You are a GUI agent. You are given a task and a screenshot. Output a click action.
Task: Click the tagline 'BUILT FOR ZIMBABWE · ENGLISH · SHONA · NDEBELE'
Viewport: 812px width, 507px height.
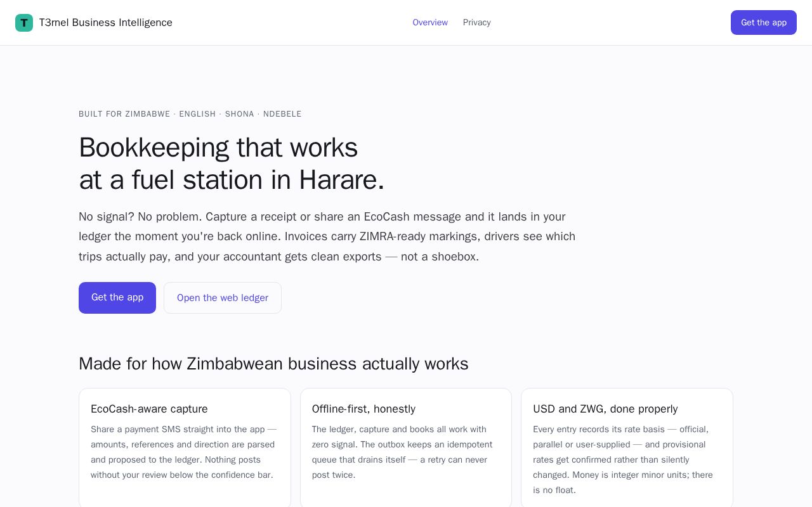[x=190, y=114]
